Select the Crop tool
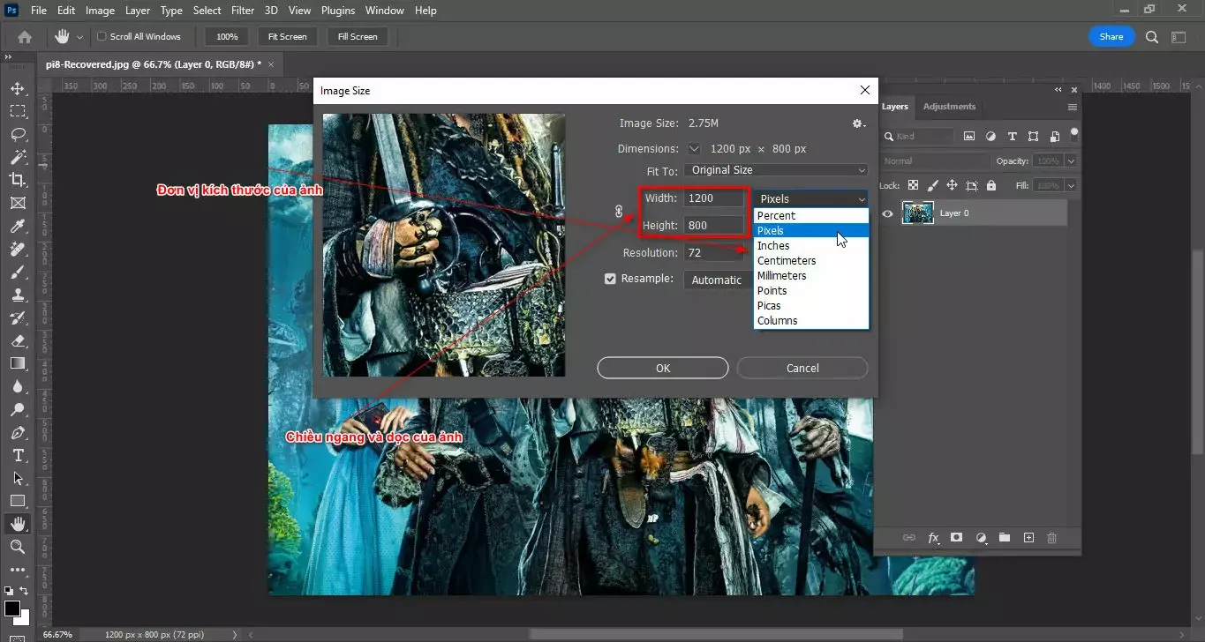Viewport: 1205px width, 642px height. 18,179
